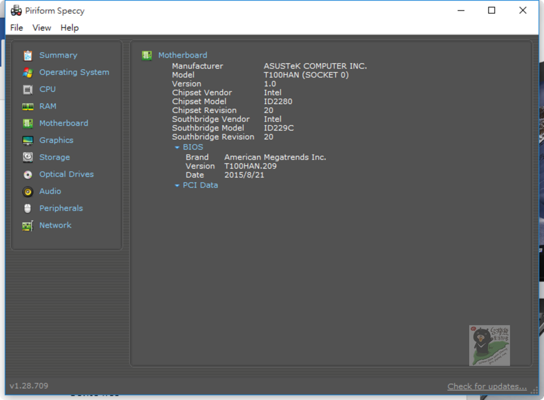Show the Storage section
544x400 pixels.
point(55,157)
